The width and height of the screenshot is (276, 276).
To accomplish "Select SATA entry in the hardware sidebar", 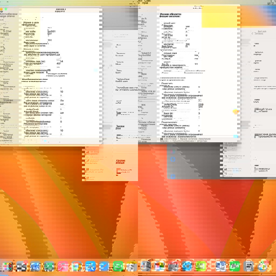I will [x=2, y=51].
